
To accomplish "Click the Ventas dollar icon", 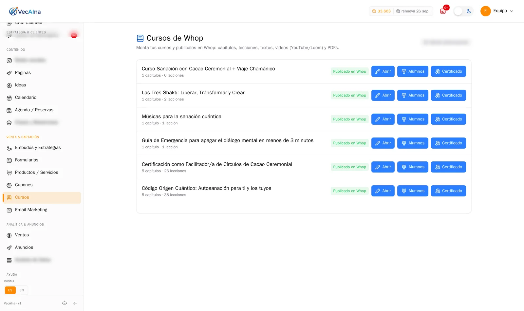I will pyautogui.click(x=9, y=235).
